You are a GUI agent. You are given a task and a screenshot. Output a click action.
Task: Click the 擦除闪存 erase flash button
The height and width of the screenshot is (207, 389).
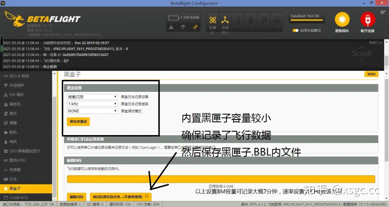76,197
